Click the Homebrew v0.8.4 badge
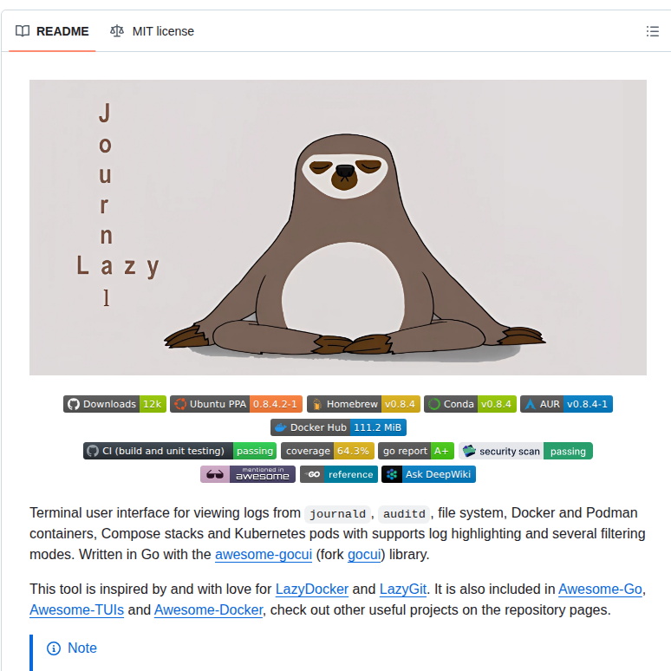 363,404
